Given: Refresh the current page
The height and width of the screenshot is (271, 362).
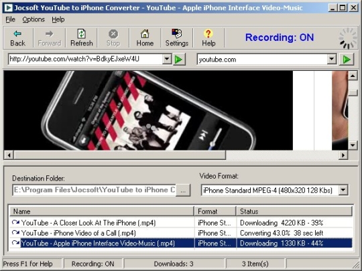Looking at the screenshot, I should tap(82, 38).
